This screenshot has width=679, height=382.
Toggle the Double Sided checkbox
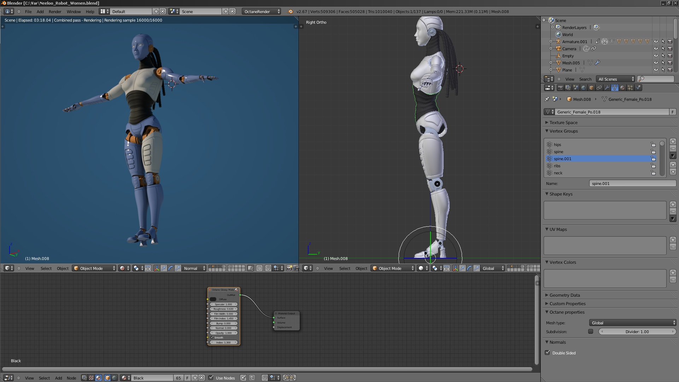pos(548,353)
